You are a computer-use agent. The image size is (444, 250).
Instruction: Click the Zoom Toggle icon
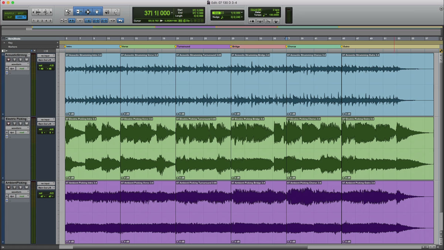[x=64, y=21]
